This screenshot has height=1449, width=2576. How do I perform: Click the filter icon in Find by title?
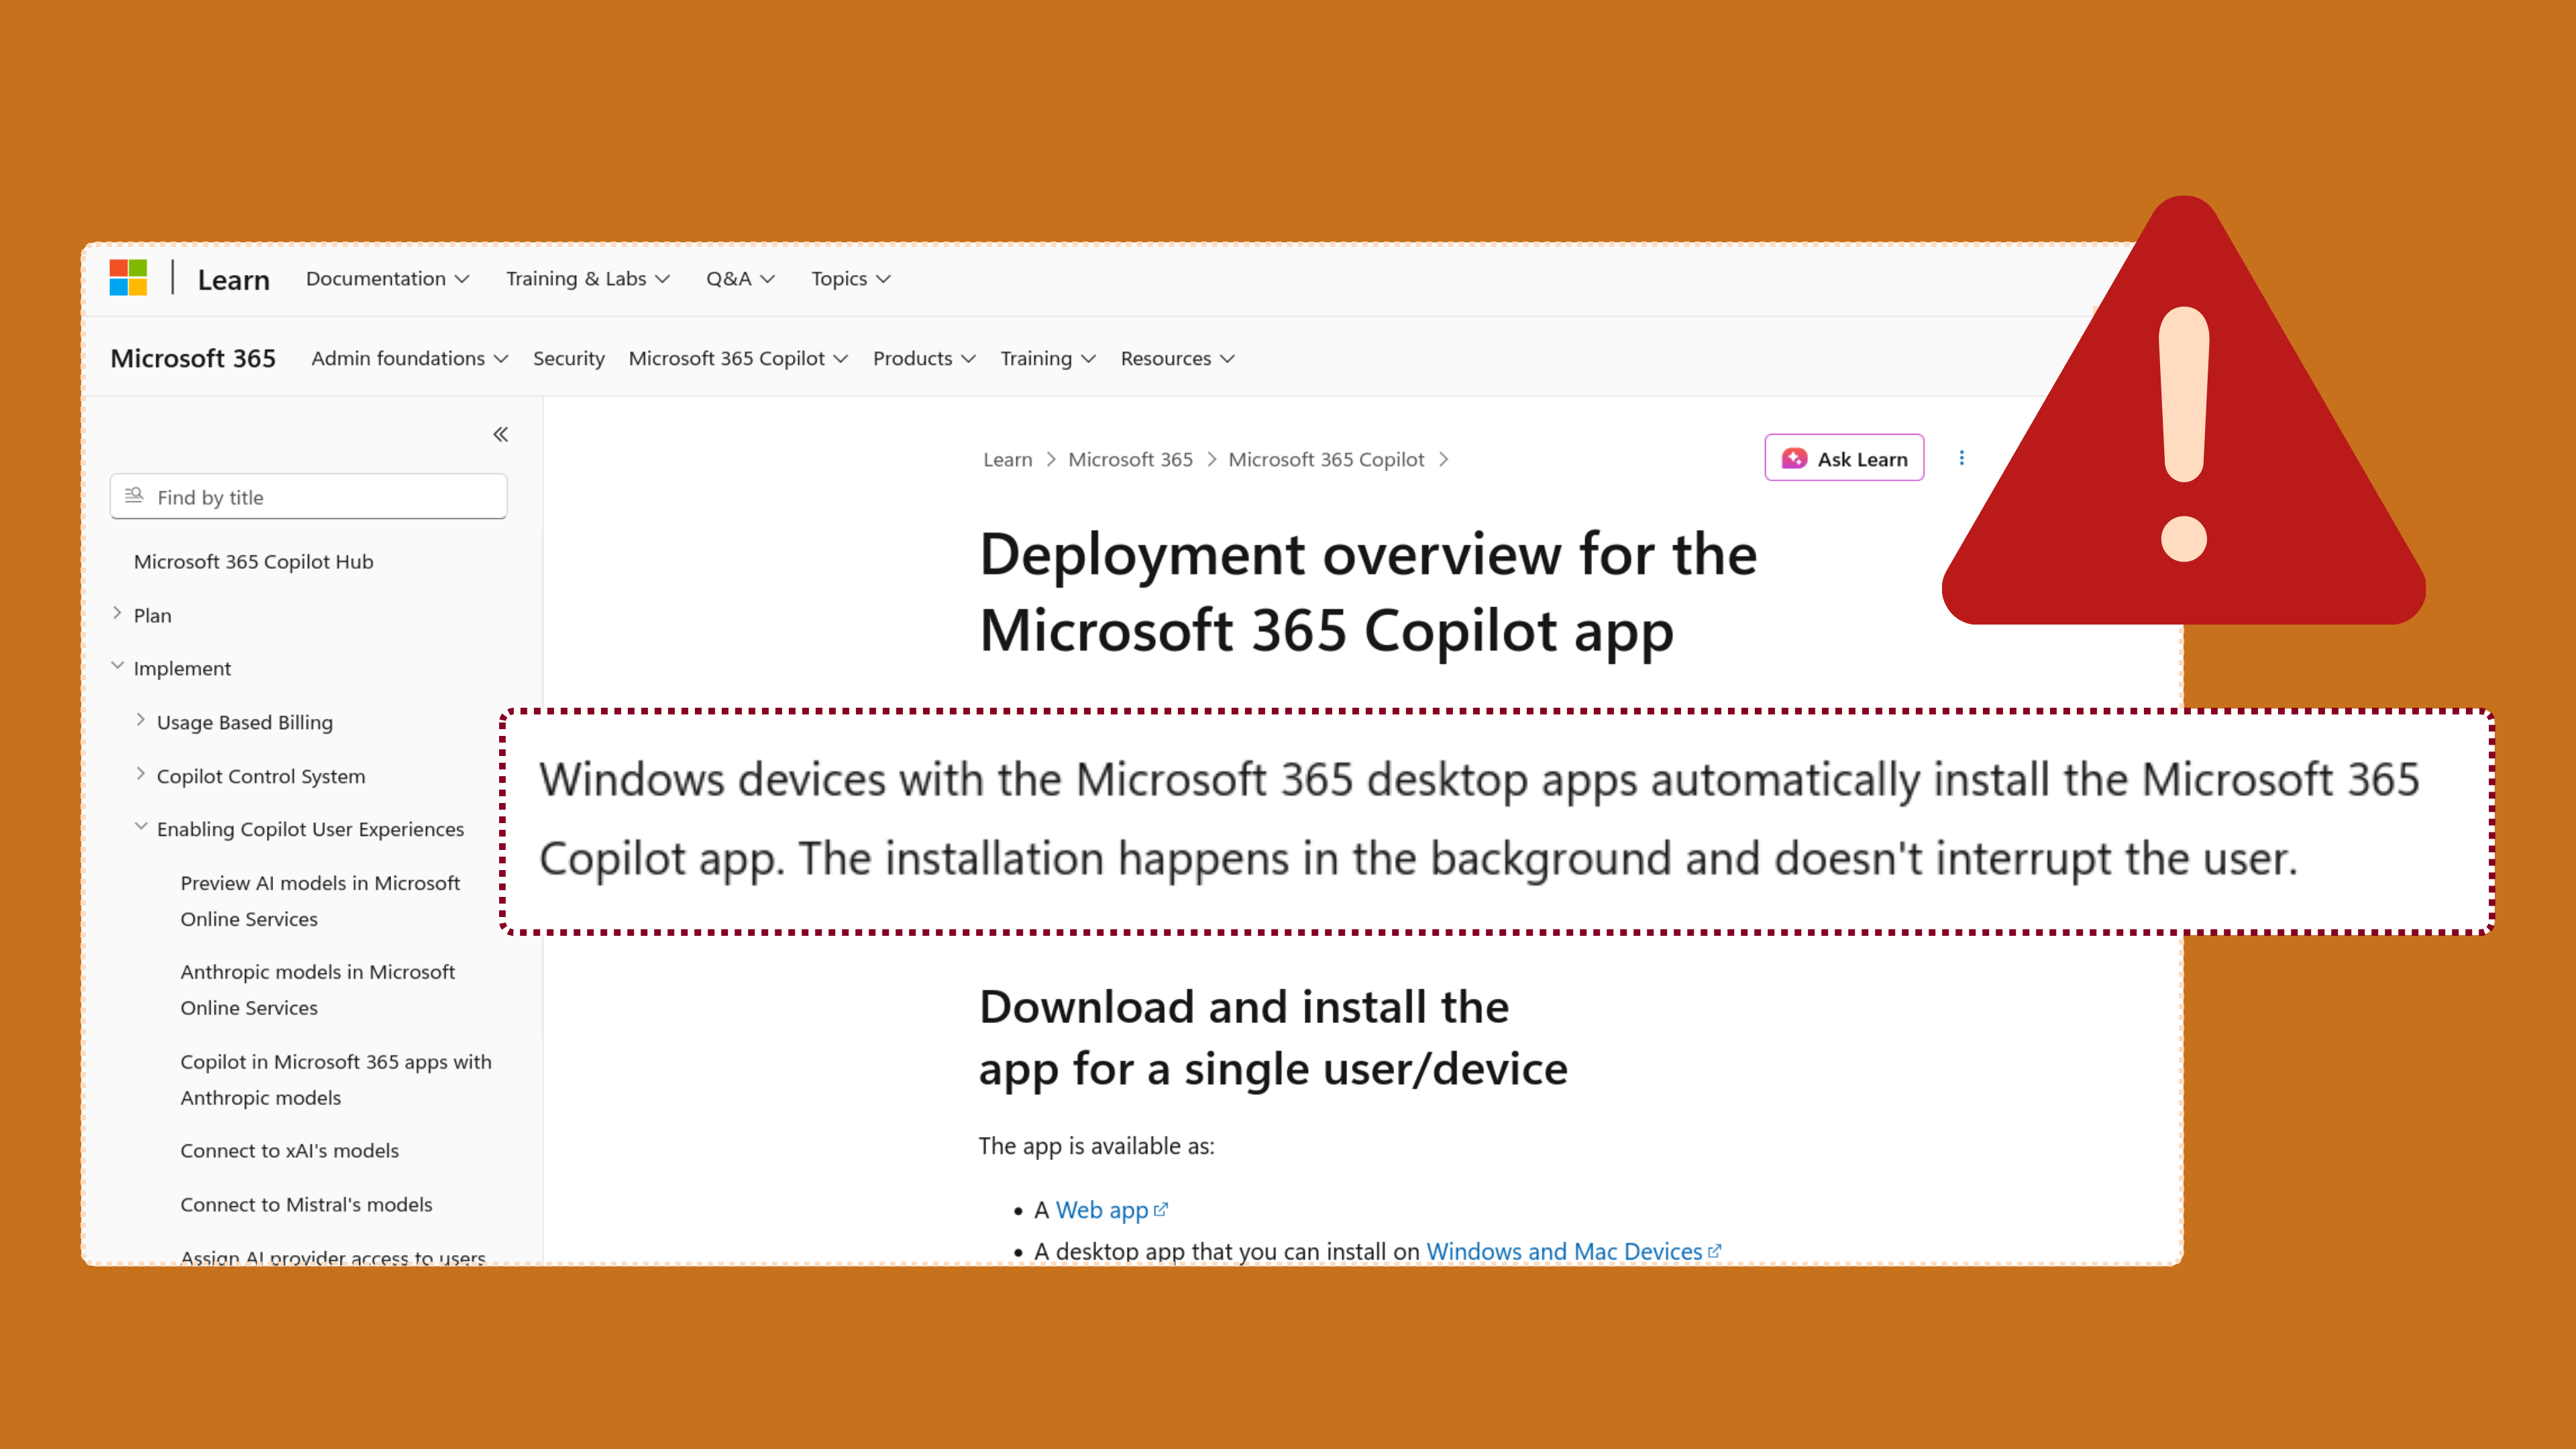click(134, 496)
